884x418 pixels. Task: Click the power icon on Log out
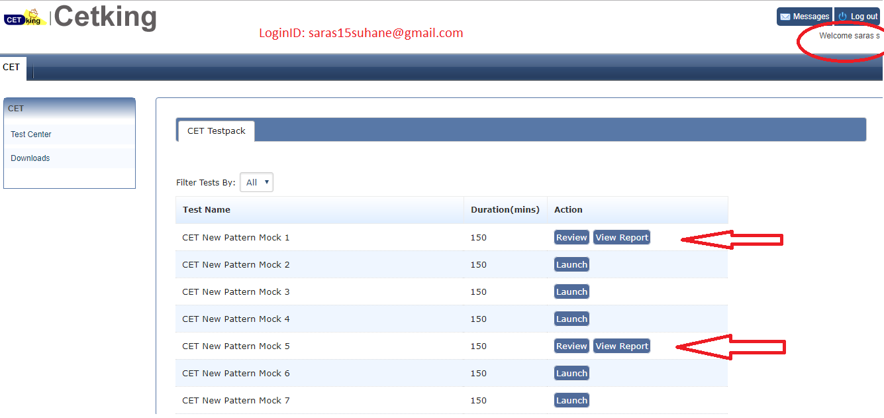point(842,17)
